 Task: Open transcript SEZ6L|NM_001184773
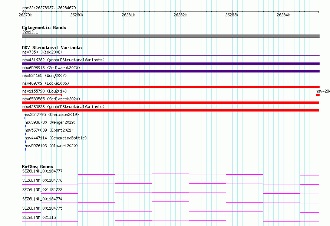(42, 190)
